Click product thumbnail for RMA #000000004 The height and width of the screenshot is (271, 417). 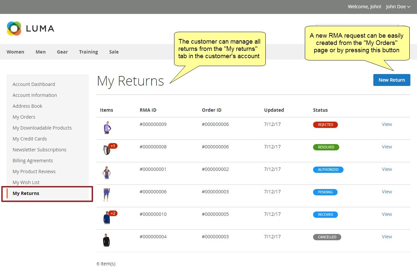click(x=106, y=240)
